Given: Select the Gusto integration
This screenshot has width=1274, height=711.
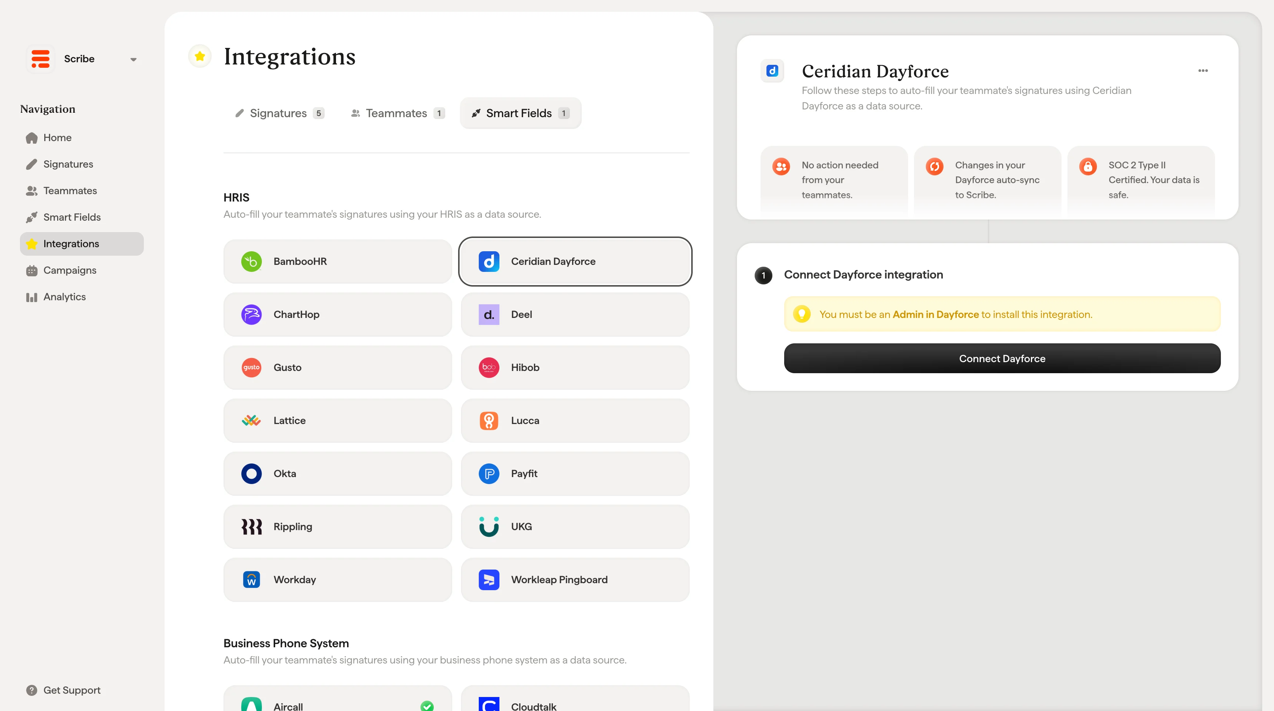Looking at the screenshot, I should click(338, 368).
